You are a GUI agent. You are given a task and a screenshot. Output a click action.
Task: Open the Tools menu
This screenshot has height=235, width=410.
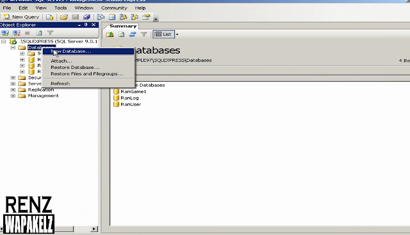tap(60, 8)
